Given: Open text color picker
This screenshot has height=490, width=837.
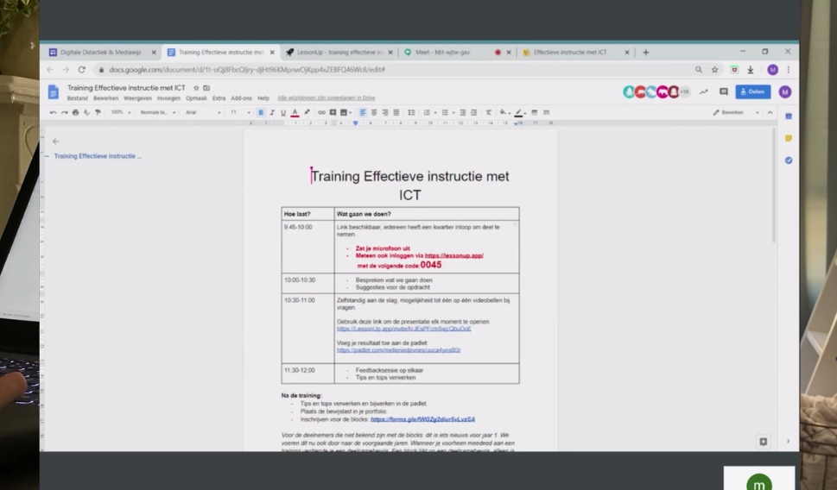Looking at the screenshot, I should point(295,112).
